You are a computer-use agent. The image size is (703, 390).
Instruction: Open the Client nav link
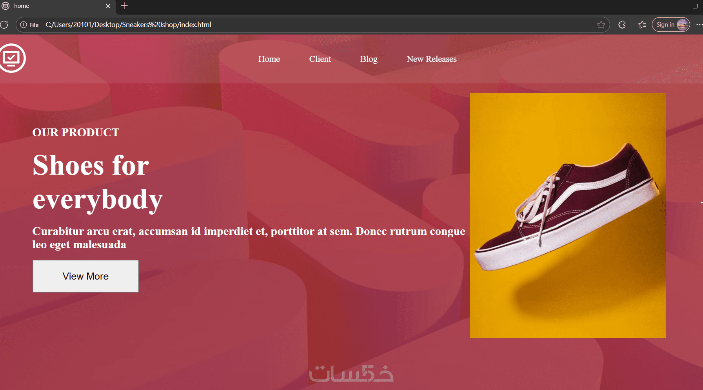pyautogui.click(x=320, y=59)
